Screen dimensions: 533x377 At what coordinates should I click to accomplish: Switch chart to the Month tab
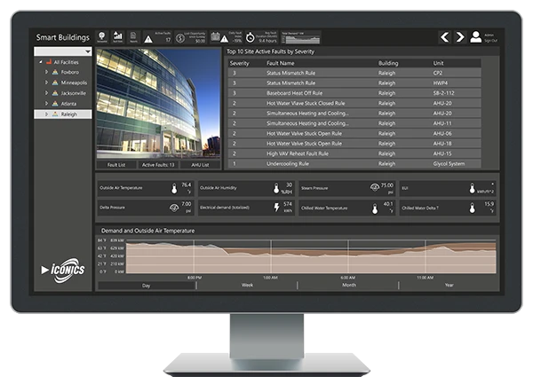347,285
